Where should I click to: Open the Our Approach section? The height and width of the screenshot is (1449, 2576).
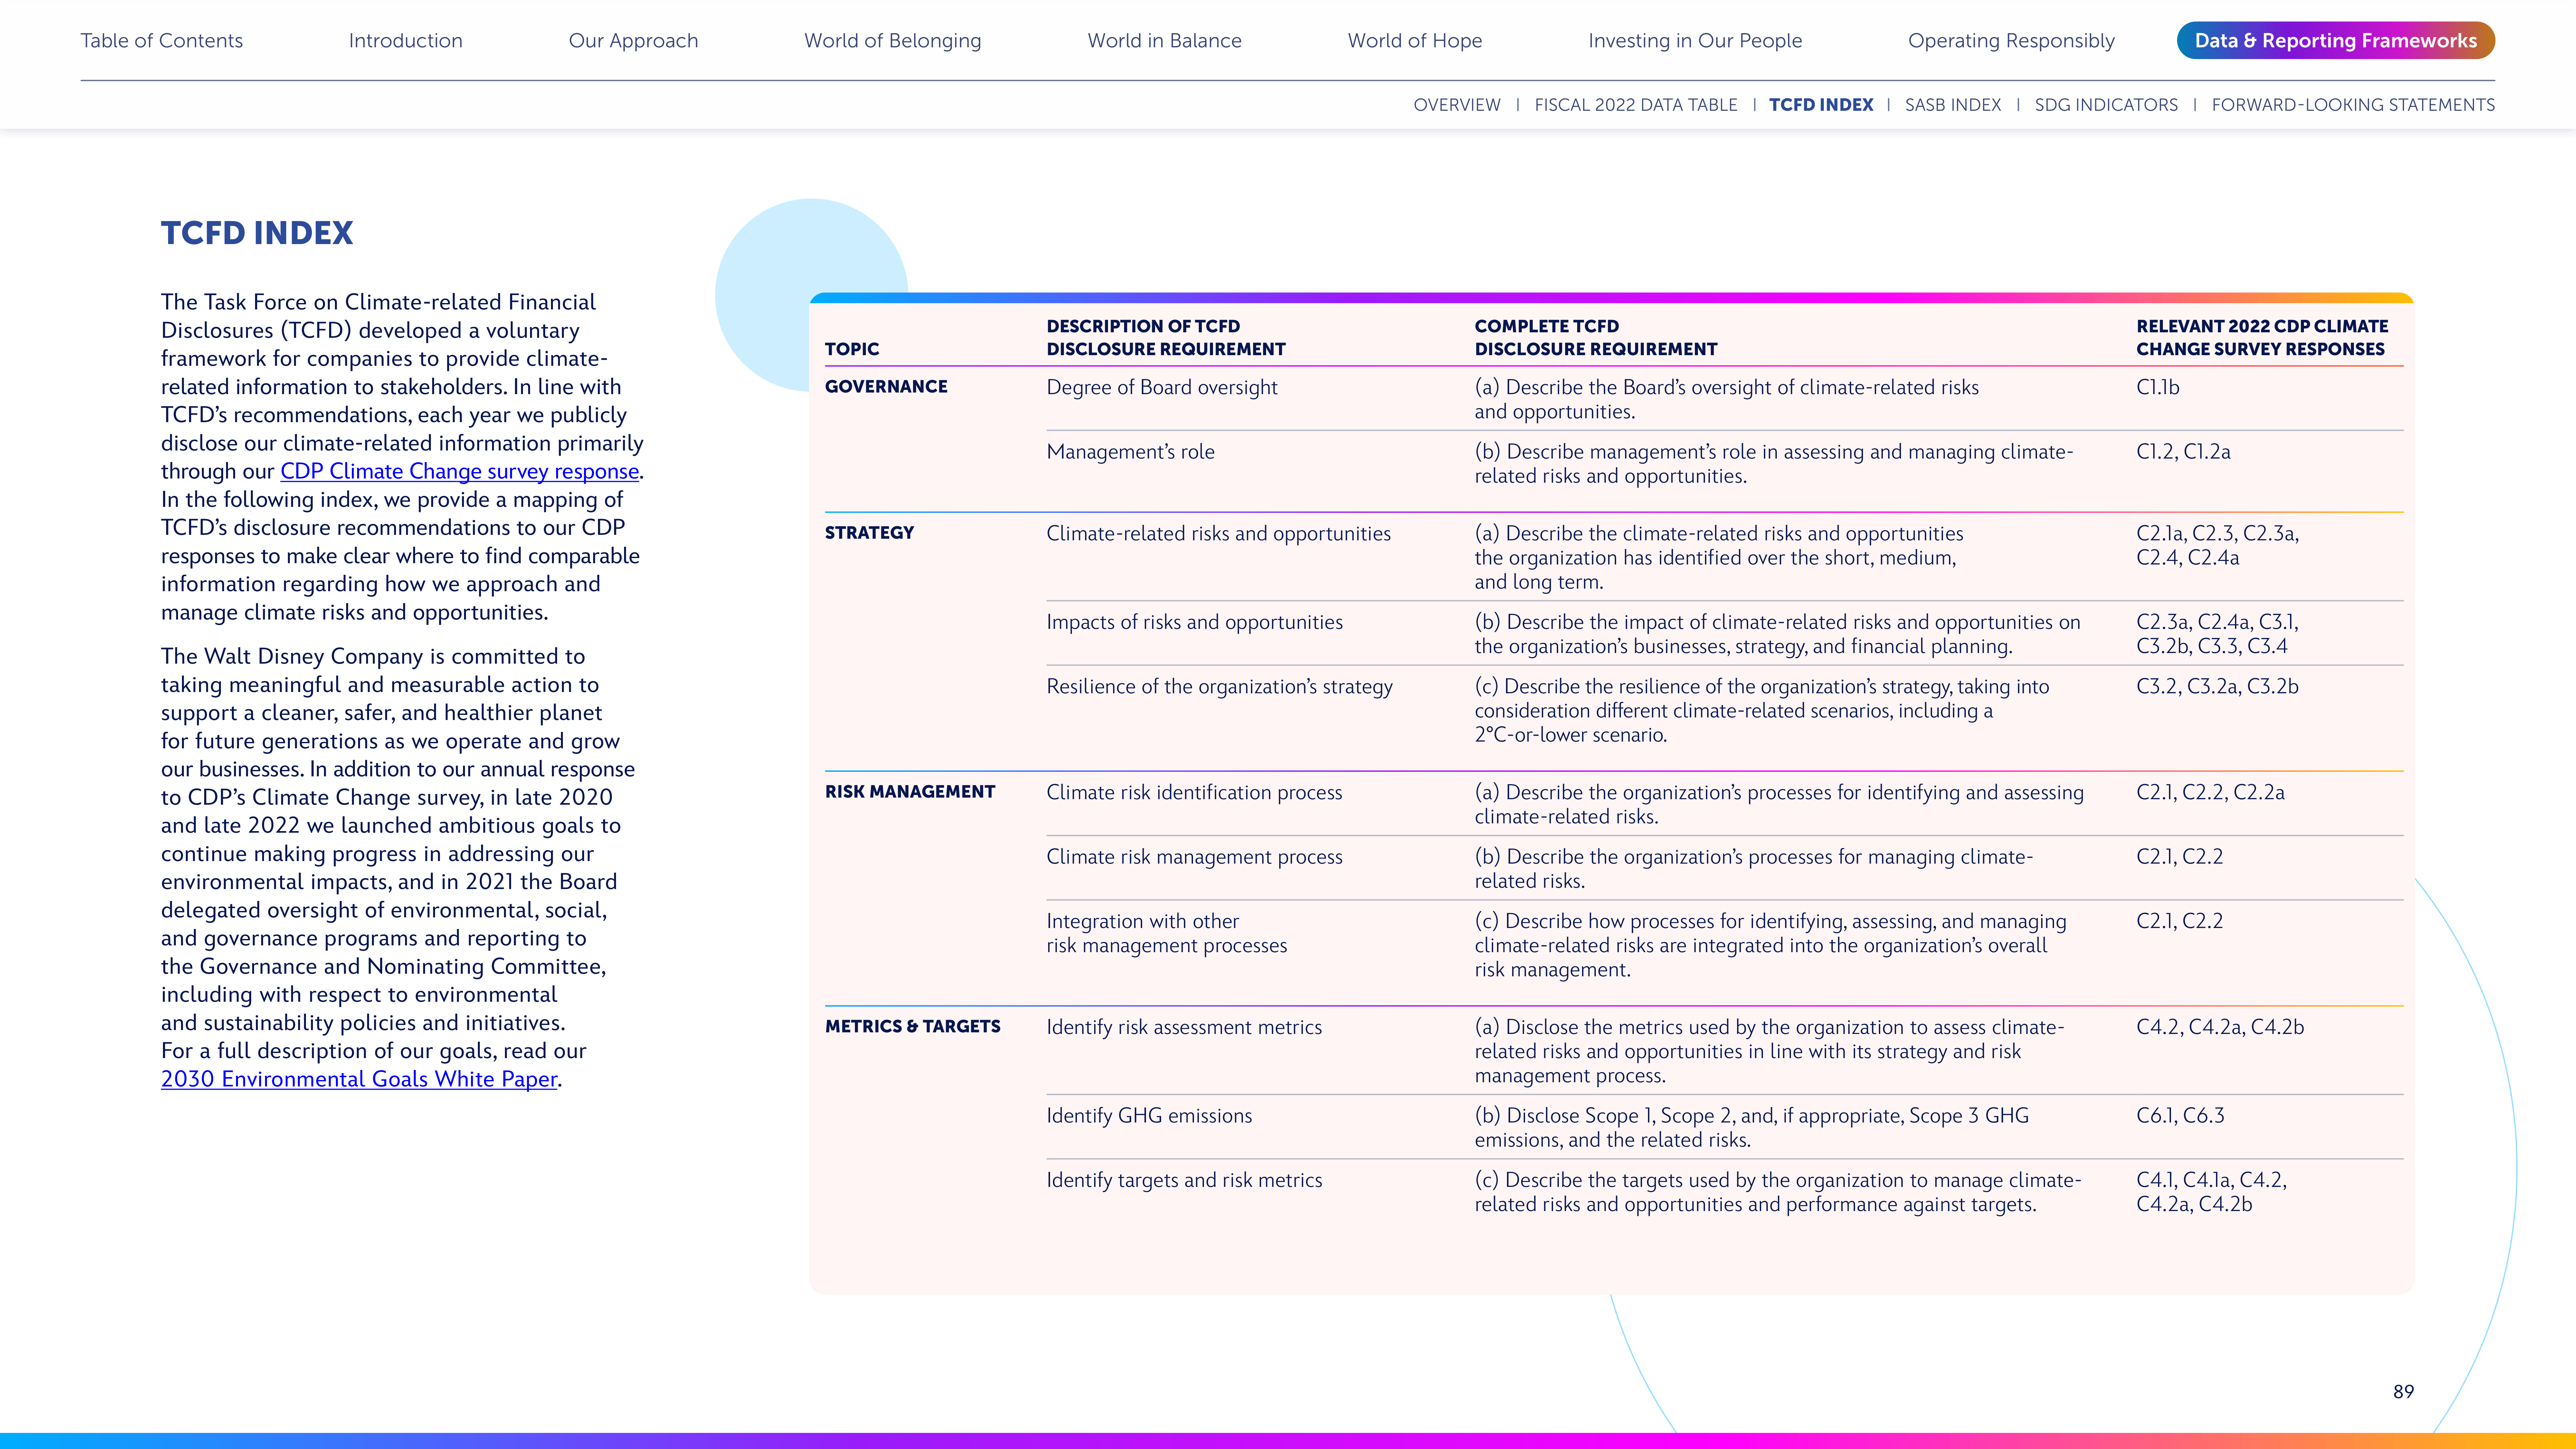[633, 41]
